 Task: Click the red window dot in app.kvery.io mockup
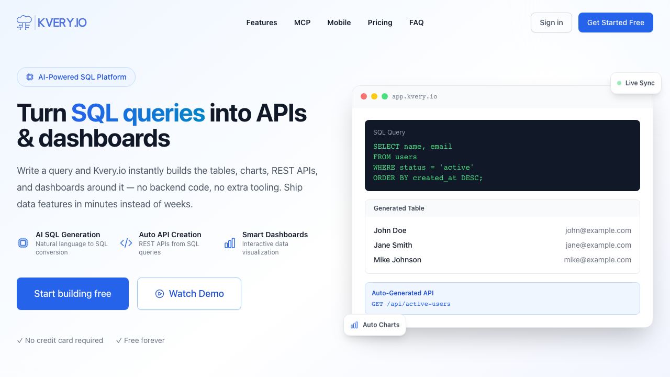(x=364, y=96)
